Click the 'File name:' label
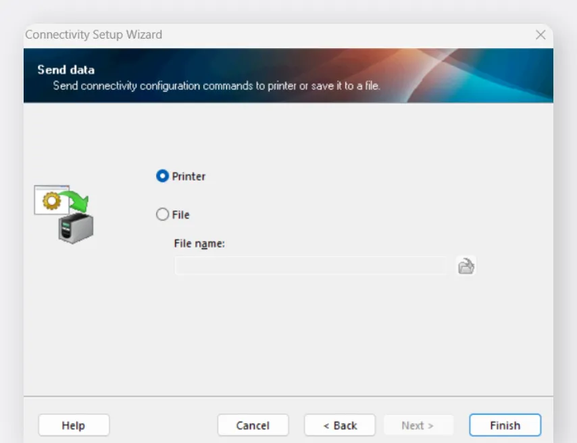The width and height of the screenshot is (577, 443). coord(199,244)
